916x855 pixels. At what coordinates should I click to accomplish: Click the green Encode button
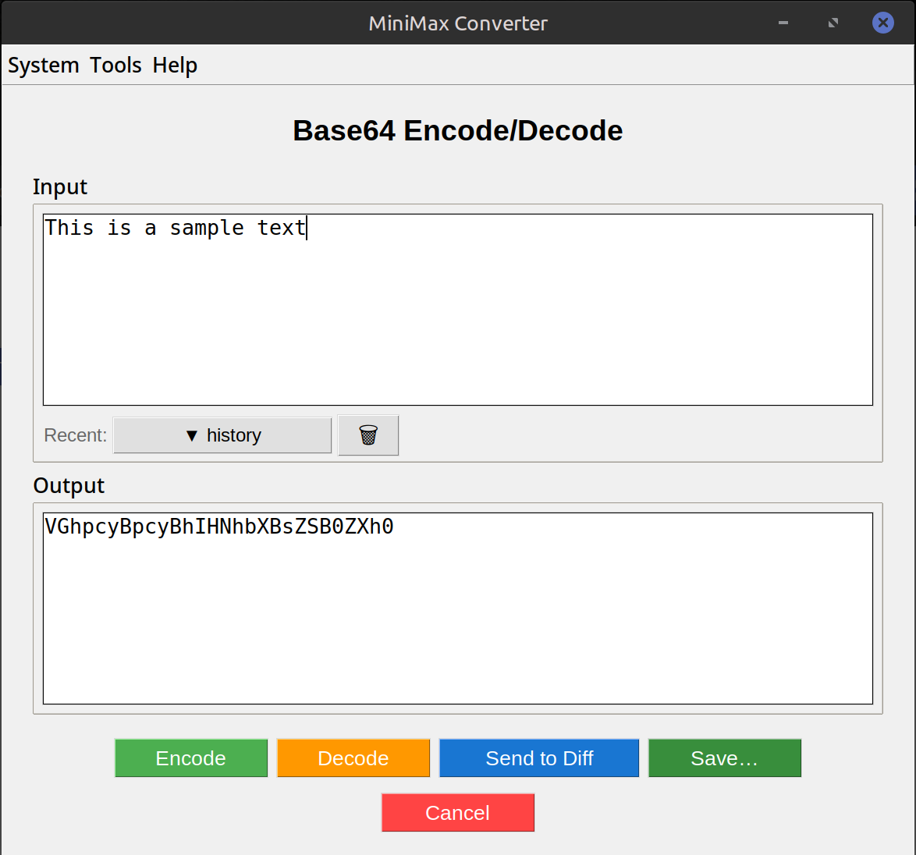[x=191, y=758]
